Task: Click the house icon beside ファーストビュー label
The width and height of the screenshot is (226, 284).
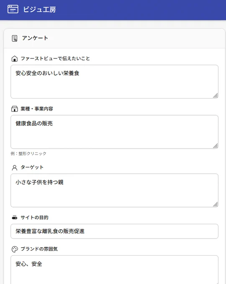Action: click(15, 59)
